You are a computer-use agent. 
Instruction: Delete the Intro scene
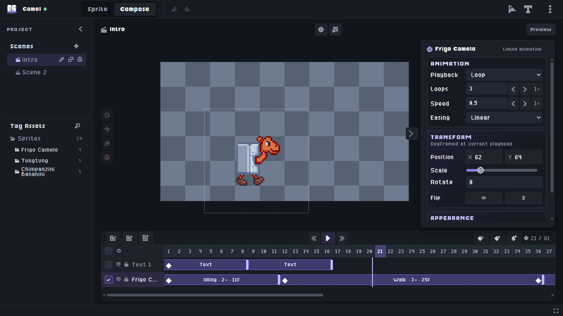pyautogui.click(x=80, y=59)
